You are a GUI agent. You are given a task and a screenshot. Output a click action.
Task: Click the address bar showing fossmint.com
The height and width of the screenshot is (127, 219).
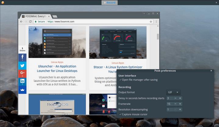click(91, 22)
